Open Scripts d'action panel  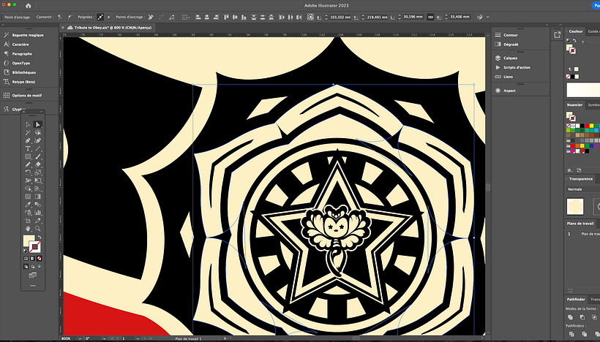point(516,67)
